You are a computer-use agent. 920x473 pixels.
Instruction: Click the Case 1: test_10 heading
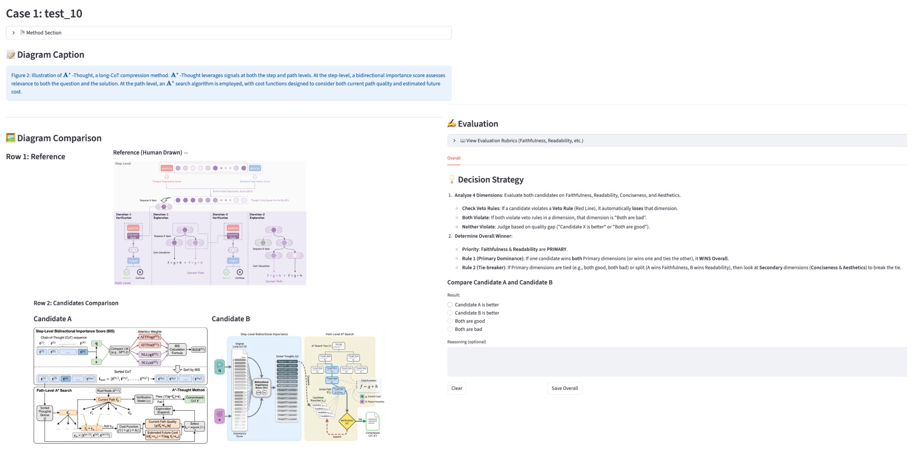coord(44,13)
